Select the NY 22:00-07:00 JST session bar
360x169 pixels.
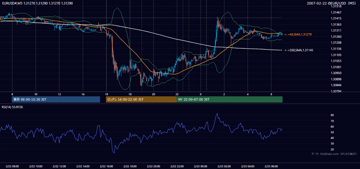[230, 99]
